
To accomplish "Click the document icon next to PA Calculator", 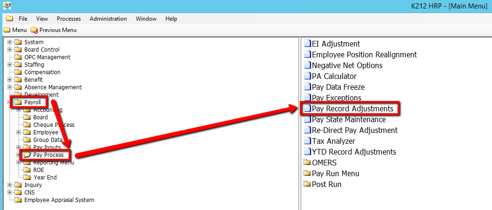I will pyautogui.click(x=308, y=76).
